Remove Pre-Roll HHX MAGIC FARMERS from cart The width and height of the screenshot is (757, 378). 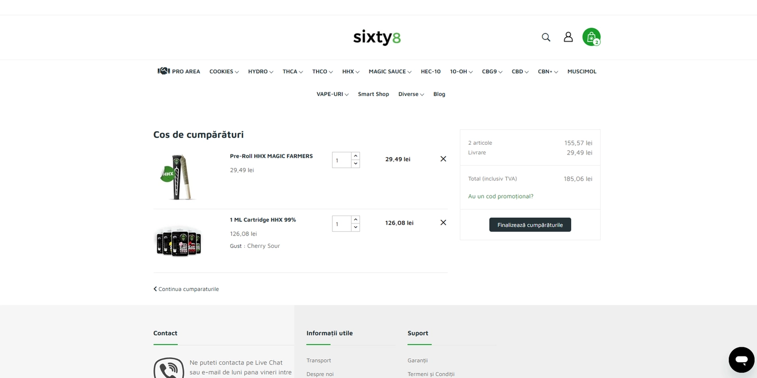[443, 159]
